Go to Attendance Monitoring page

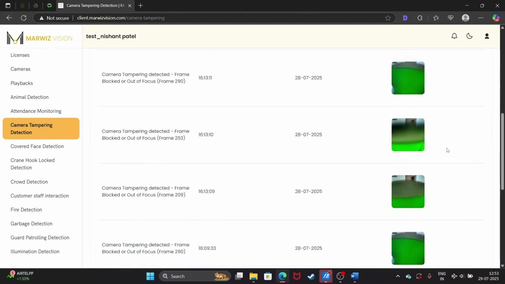36,111
